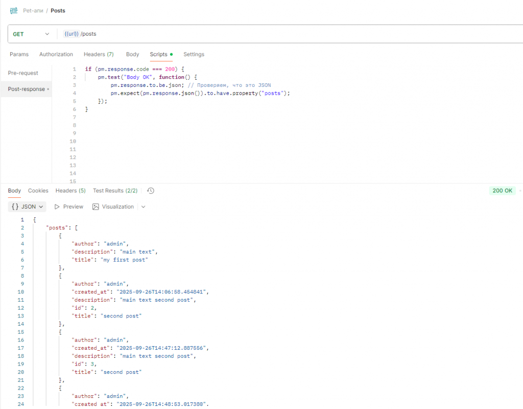Click the Visualization image icon
523x409 pixels.
coord(96,207)
